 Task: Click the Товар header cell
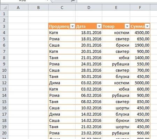[116, 26]
